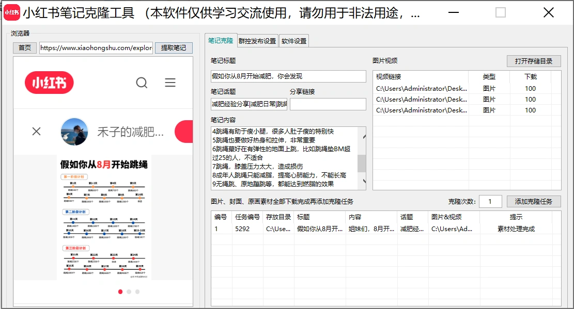The height and width of the screenshot is (309, 574).
Task: Close the note overlay using the X icon
Action: pos(36,132)
